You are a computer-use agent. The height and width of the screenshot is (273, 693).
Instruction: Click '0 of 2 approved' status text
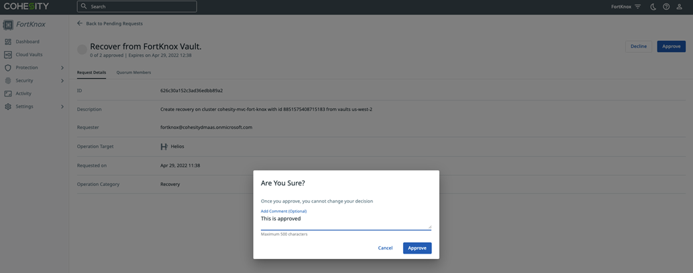click(107, 56)
